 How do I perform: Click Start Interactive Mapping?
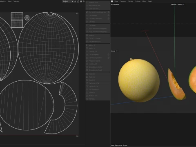[98, 29]
